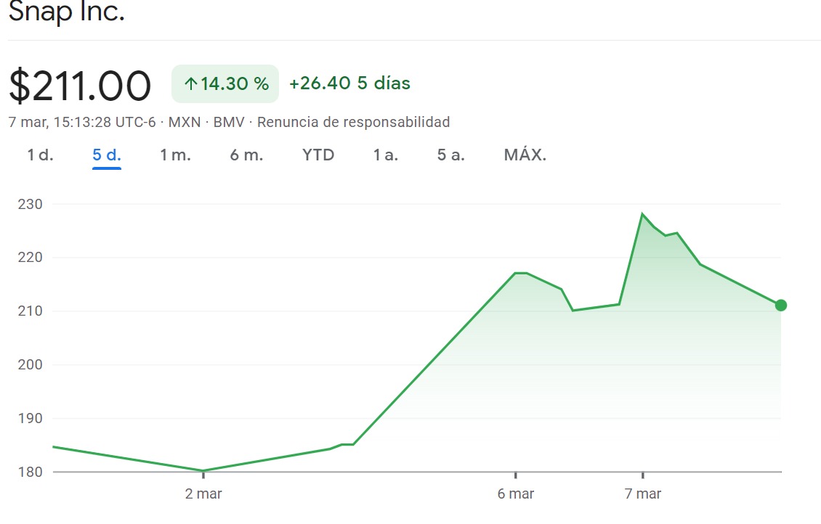Click the 230 y-axis value
This screenshot has height=524, width=821.
(x=31, y=204)
